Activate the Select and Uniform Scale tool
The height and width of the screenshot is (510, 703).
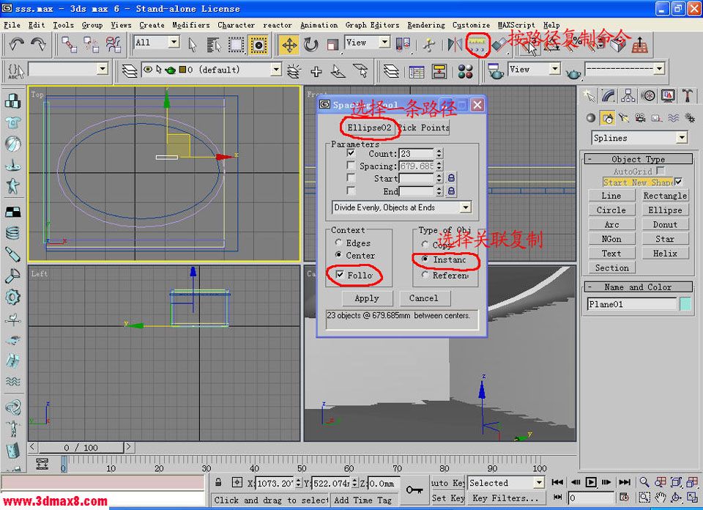click(332, 45)
